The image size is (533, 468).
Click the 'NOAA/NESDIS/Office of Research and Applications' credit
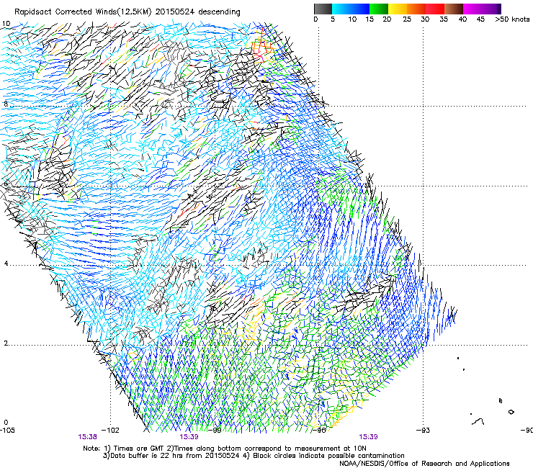click(x=424, y=464)
